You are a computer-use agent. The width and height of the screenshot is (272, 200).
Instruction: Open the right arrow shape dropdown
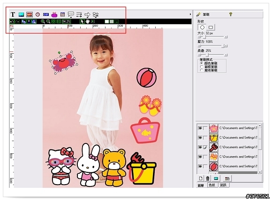[87, 15]
